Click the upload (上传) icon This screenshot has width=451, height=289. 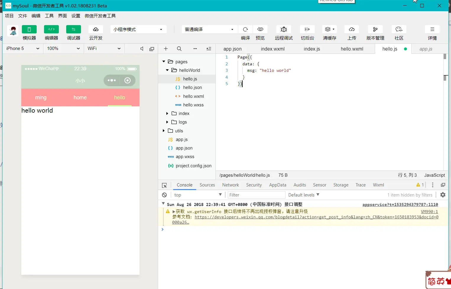pyautogui.click(x=352, y=29)
